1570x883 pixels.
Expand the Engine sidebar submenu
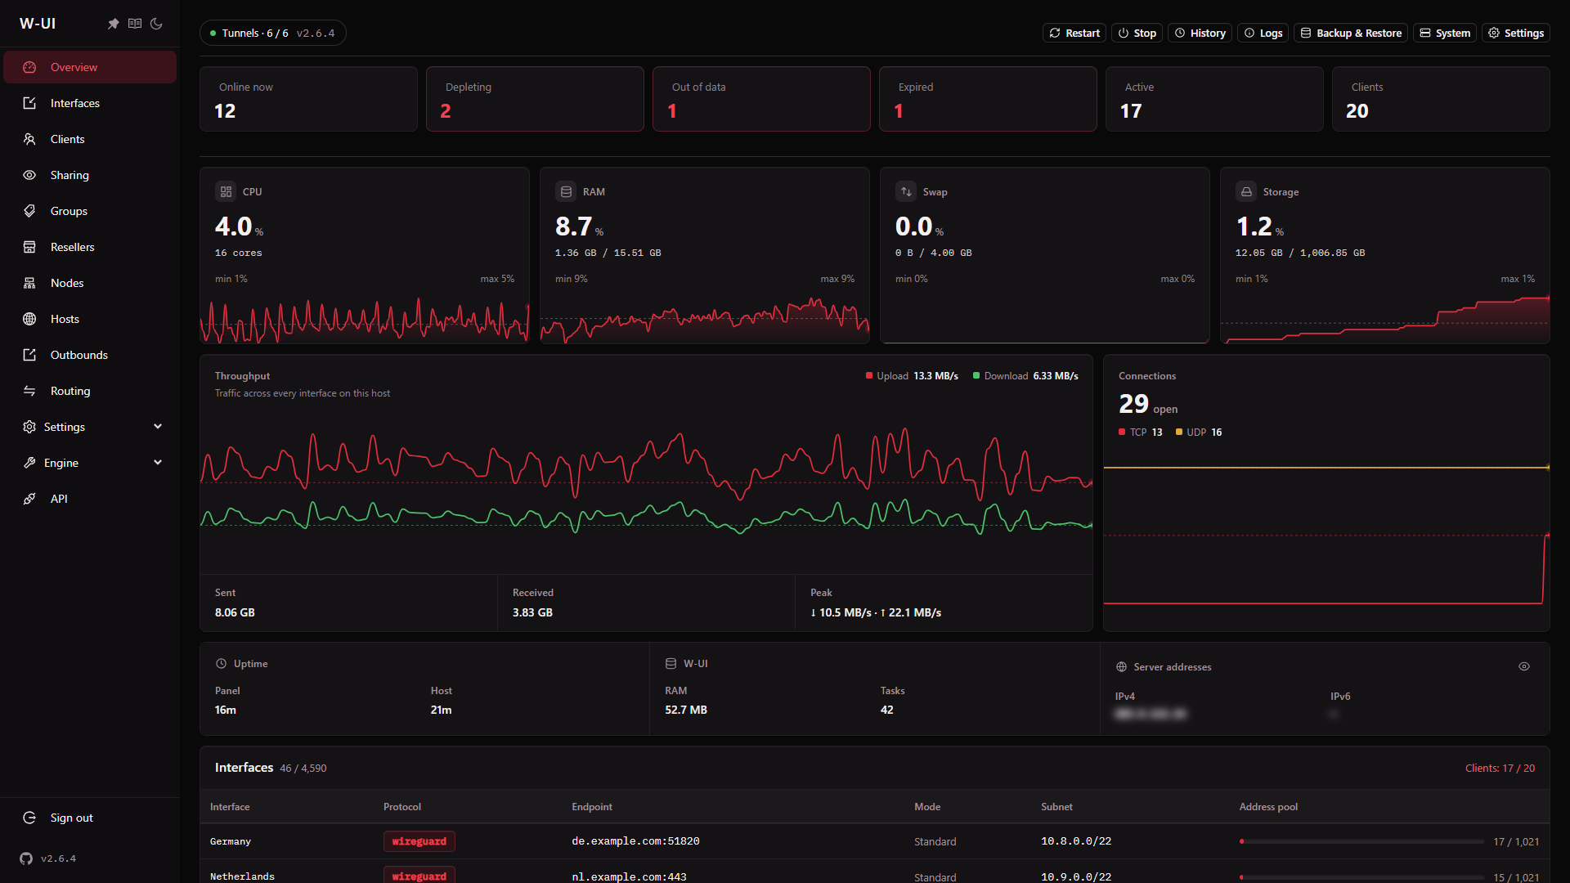90,463
